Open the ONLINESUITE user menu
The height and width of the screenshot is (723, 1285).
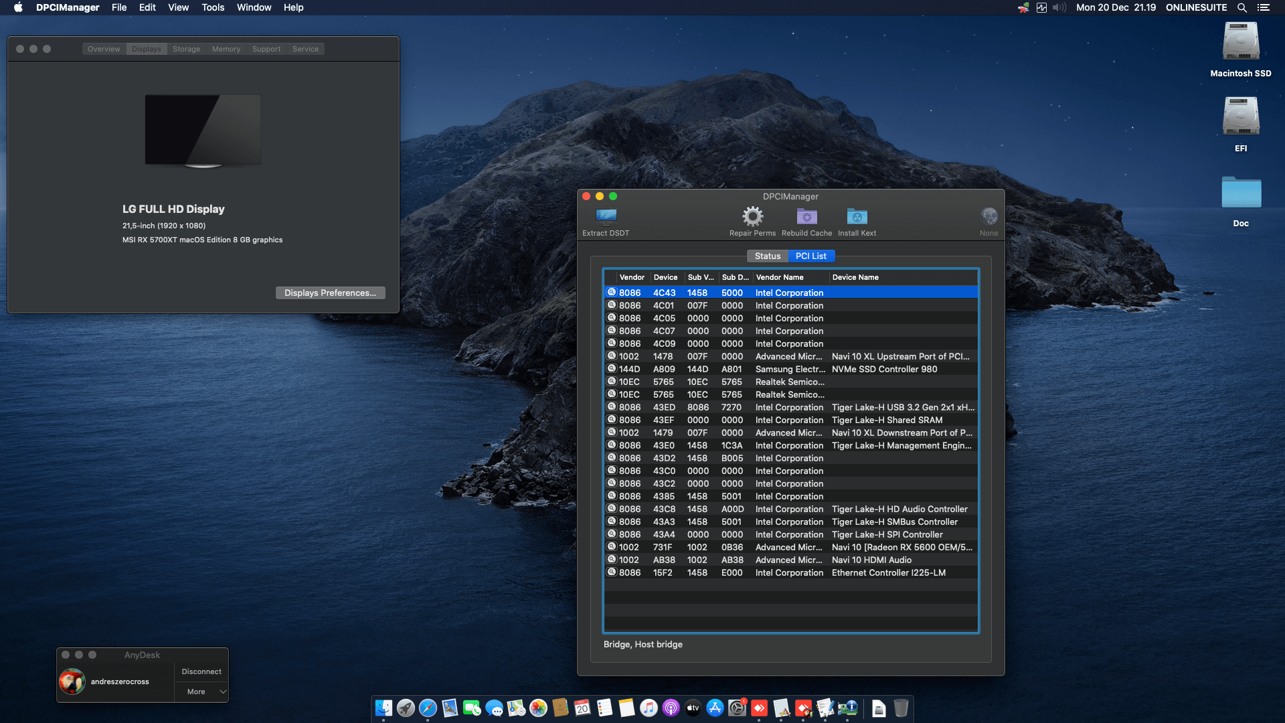click(x=1196, y=7)
